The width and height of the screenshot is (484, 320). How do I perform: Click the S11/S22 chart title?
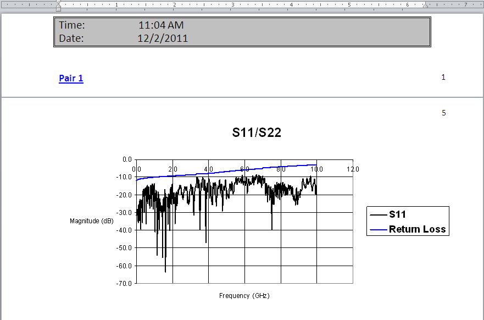coord(257,133)
